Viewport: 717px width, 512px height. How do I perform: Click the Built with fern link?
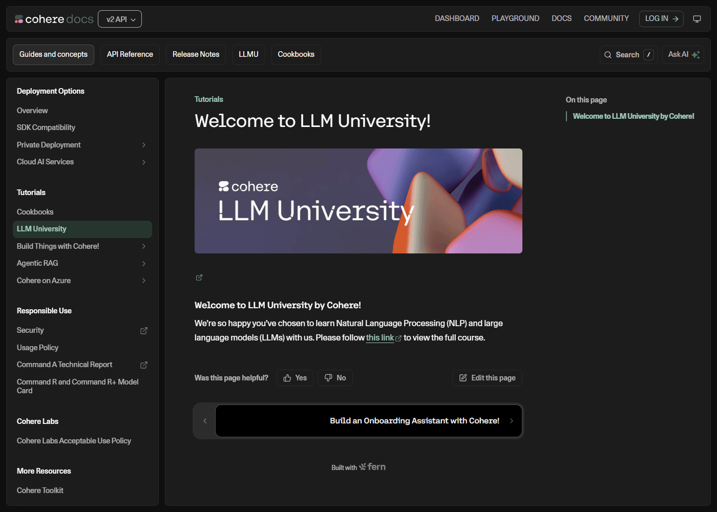click(358, 467)
